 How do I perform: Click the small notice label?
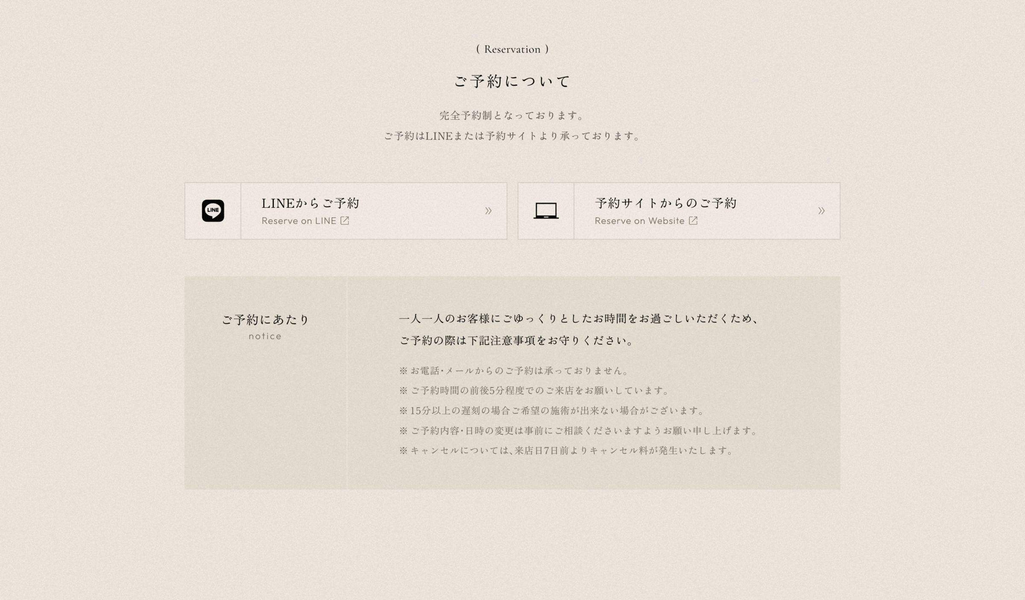[265, 336]
